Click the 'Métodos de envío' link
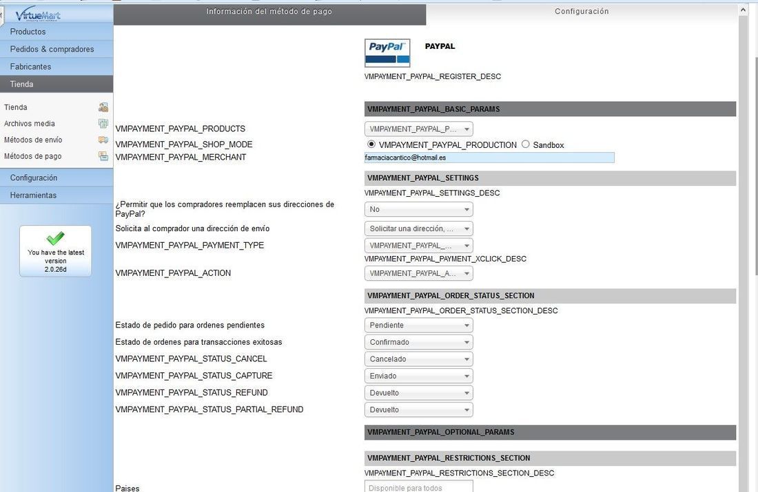Image resolution: width=758 pixels, height=492 pixels. click(x=33, y=140)
